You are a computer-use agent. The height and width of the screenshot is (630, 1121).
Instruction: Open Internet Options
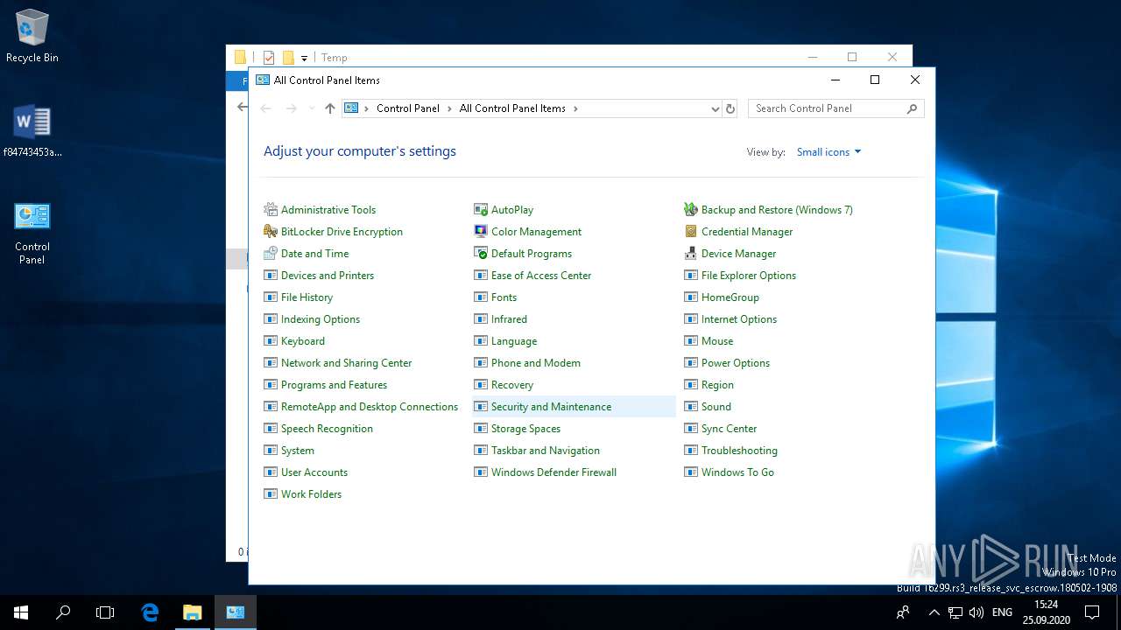(739, 319)
